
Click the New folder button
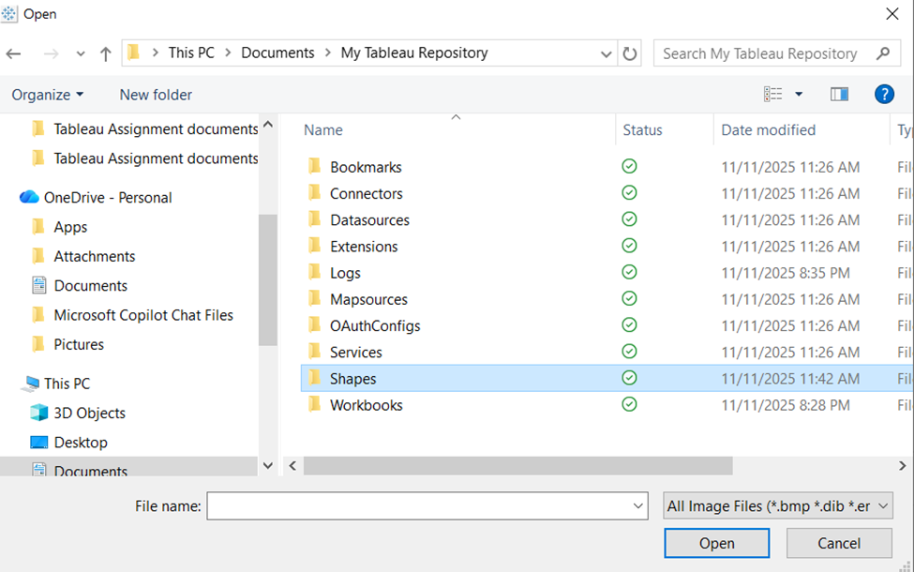[x=156, y=95]
